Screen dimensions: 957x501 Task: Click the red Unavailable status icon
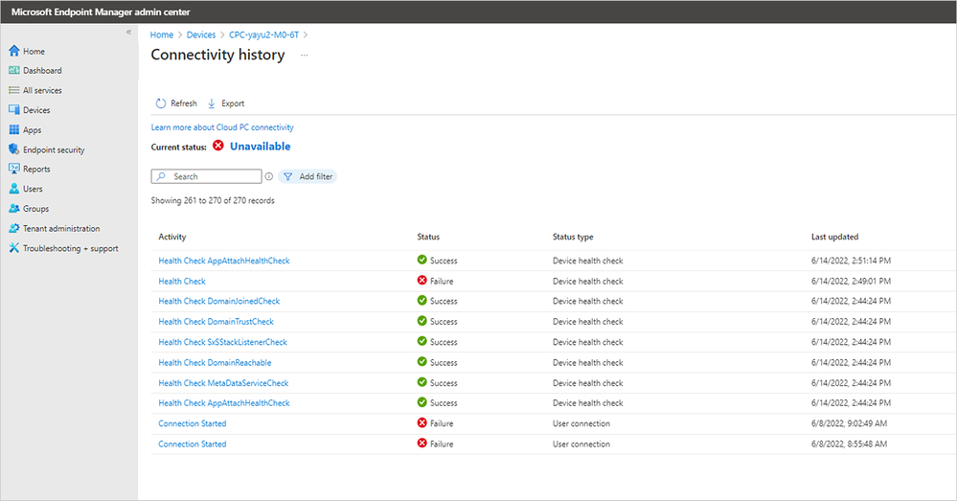click(x=218, y=146)
